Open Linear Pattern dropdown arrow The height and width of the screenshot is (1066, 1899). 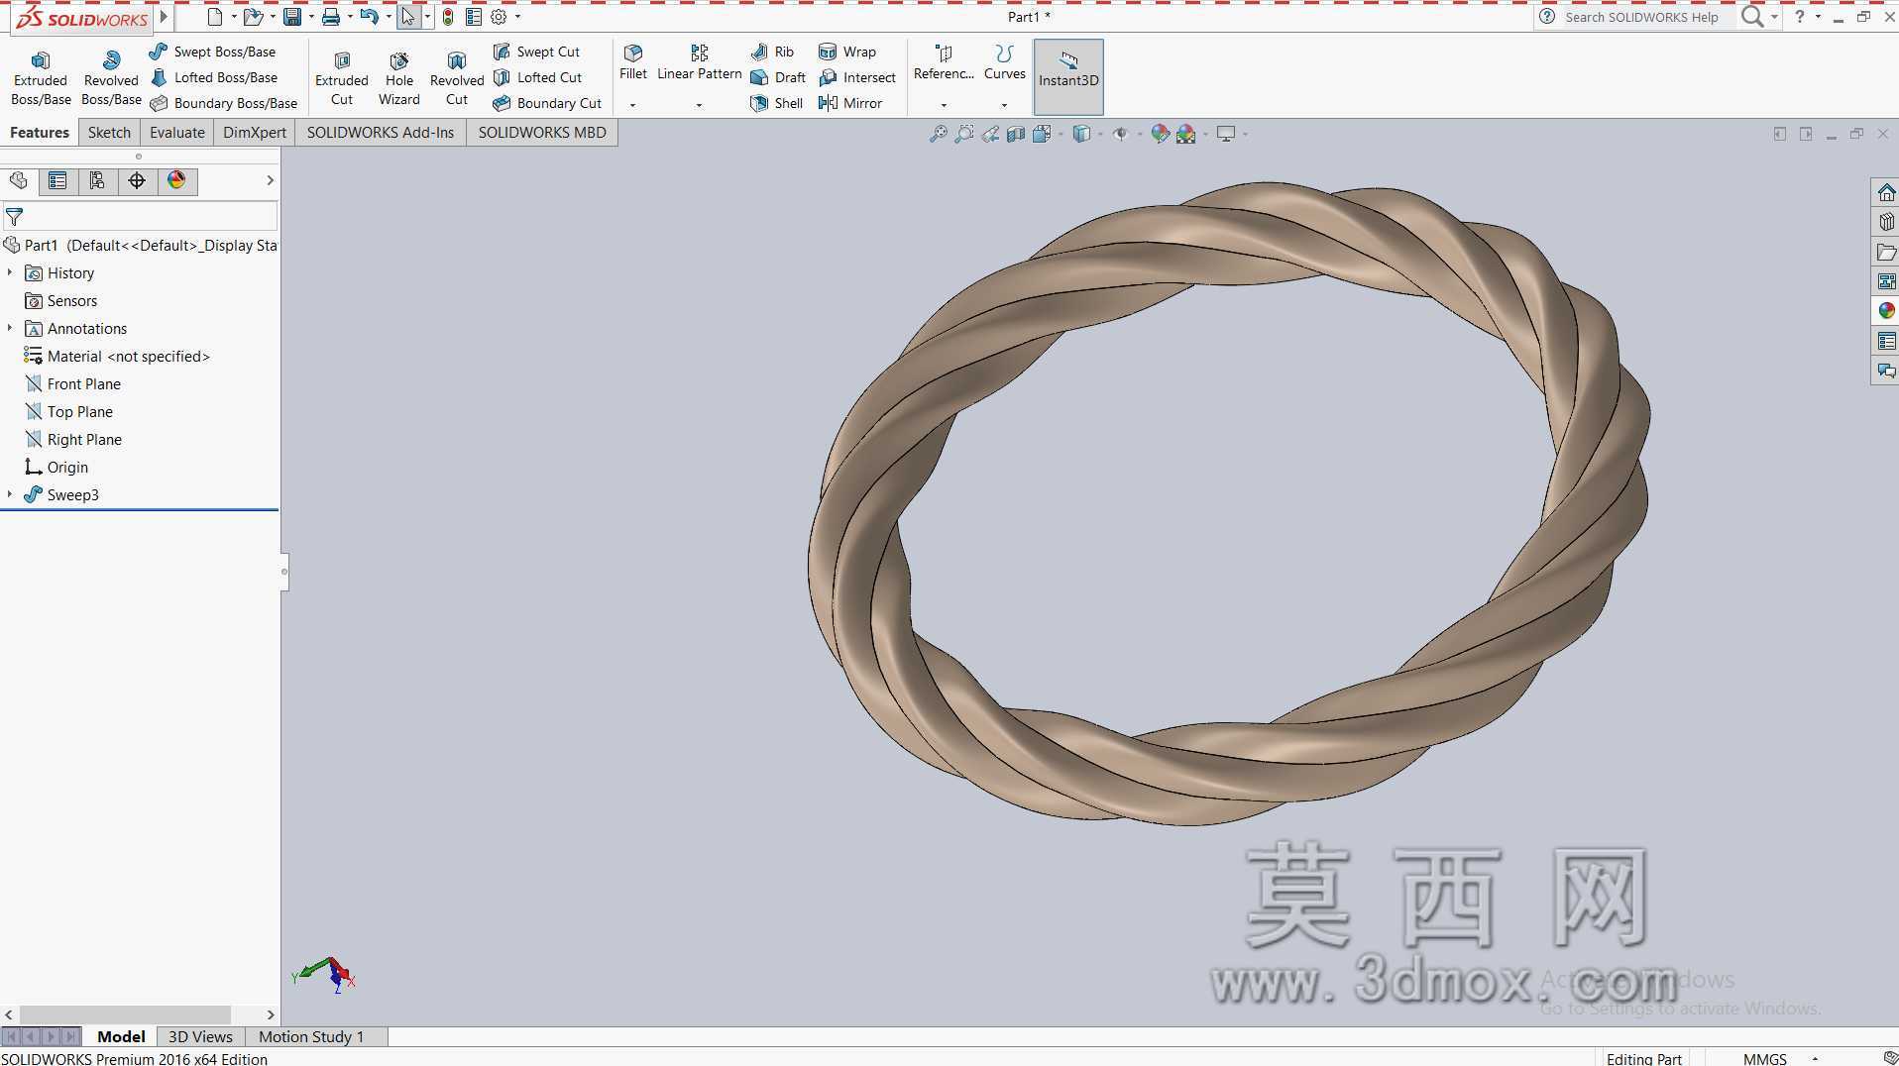(699, 105)
